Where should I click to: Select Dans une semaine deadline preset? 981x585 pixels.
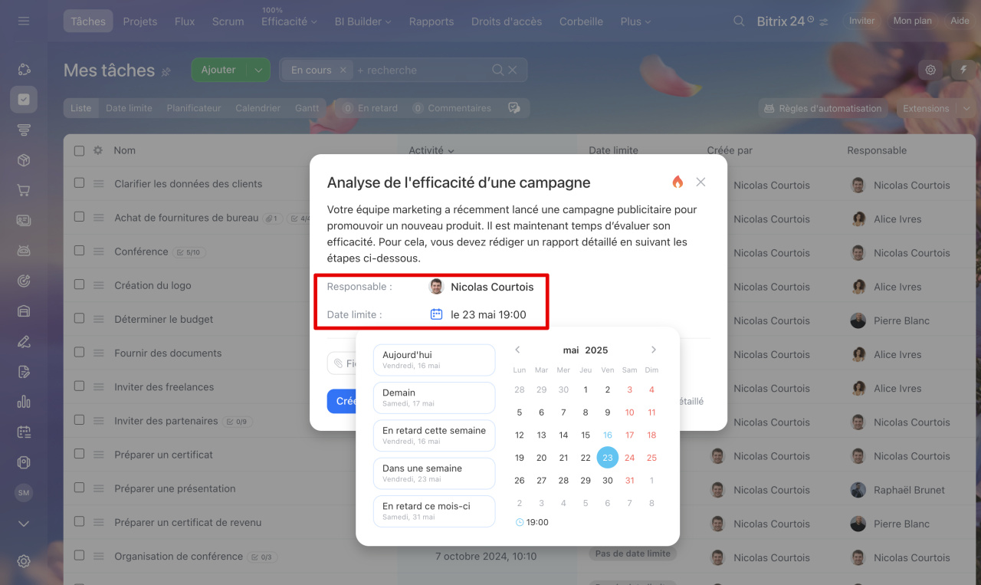[434, 473]
